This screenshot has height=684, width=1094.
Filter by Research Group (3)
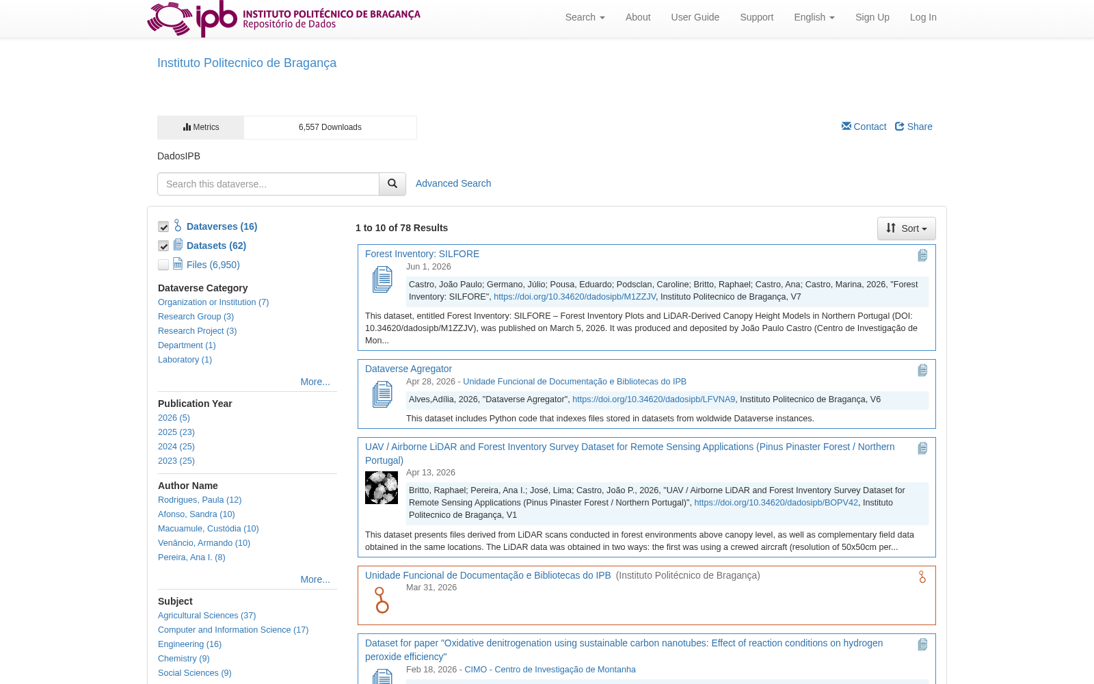[196, 317]
